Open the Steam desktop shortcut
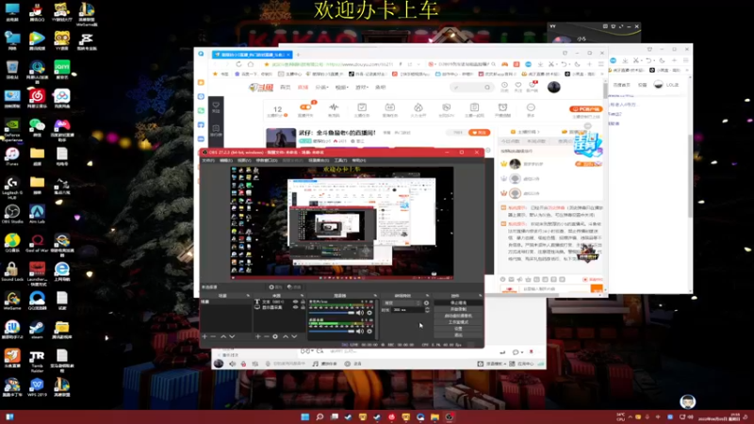754x424 pixels. (x=37, y=330)
